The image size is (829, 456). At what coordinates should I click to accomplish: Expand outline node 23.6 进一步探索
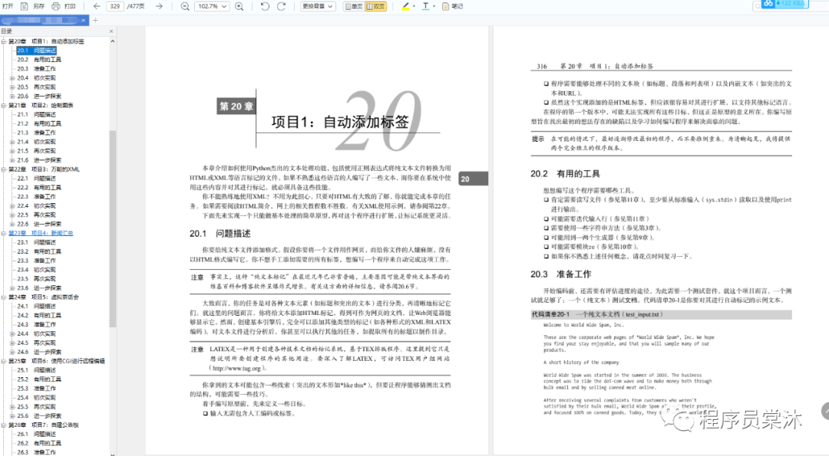12,287
